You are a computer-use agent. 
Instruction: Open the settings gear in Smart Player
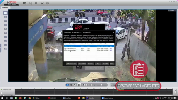[48, 3]
